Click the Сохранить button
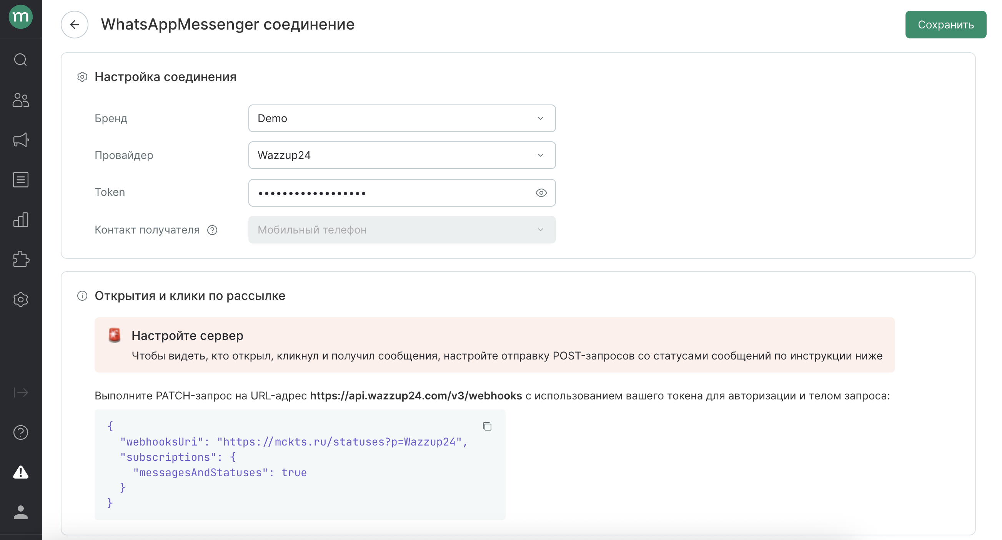Viewport: 1002px width, 540px height. coord(945,25)
